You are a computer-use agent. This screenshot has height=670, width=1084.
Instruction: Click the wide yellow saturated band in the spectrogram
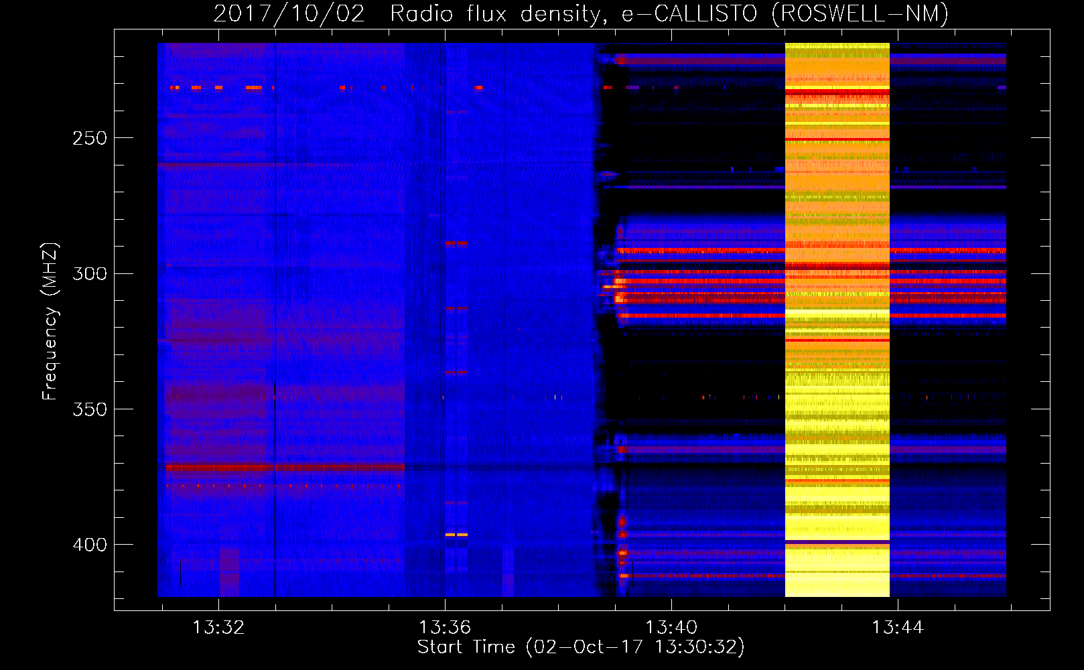pos(837,320)
